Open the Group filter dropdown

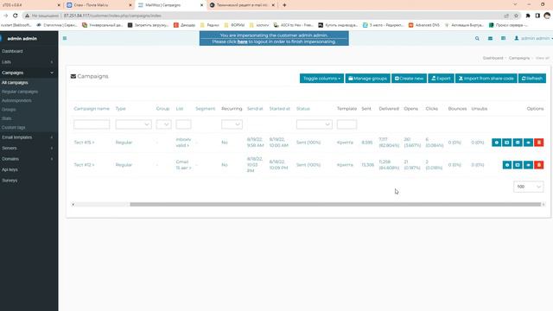pos(163,124)
